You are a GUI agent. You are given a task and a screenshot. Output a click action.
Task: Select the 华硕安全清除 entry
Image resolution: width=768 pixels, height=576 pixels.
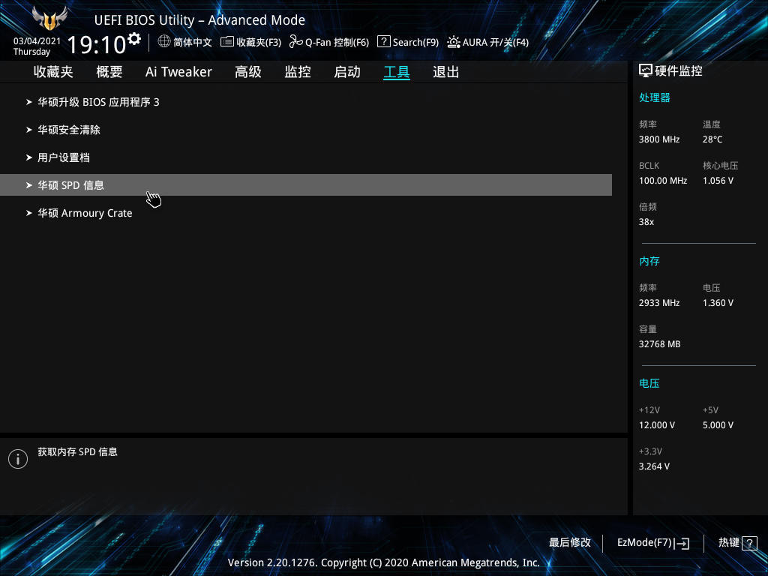pos(69,129)
